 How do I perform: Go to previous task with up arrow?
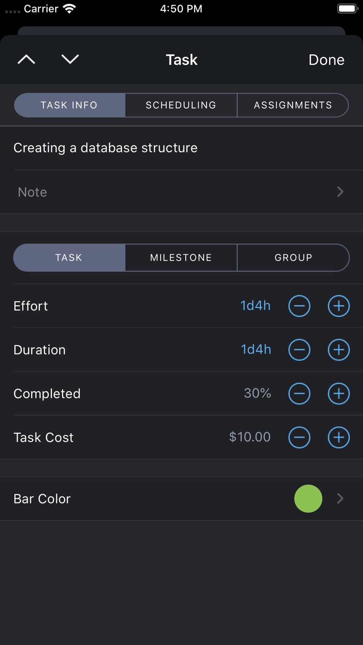point(26,59)
